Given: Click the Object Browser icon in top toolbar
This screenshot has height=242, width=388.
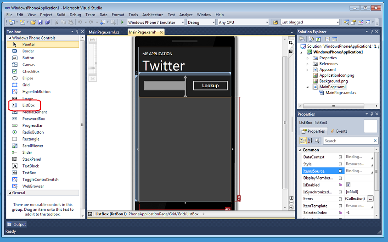Looking at the screenshot, I should pos(360,22).
